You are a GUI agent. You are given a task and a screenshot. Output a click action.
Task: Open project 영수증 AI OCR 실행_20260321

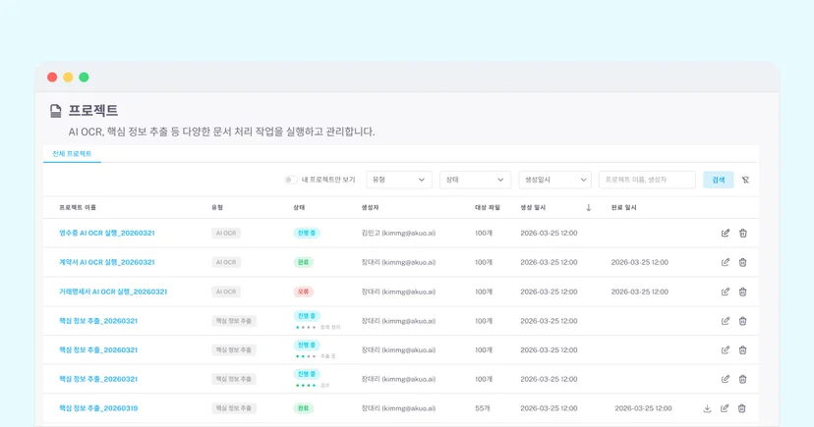point(107,234)
